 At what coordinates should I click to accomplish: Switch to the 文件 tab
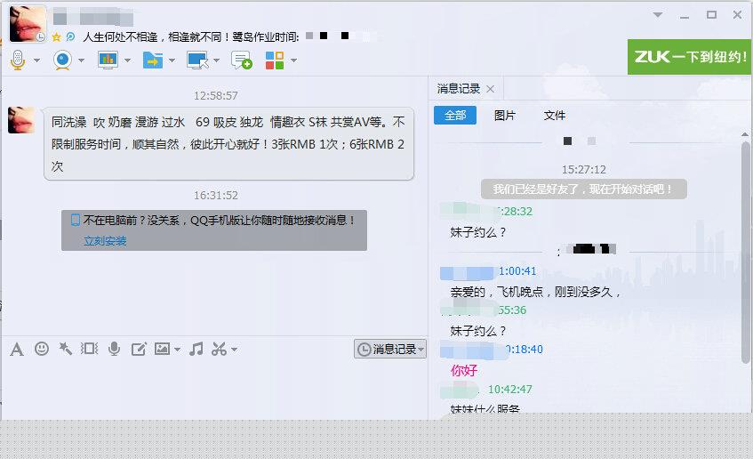tap(554, 116)
